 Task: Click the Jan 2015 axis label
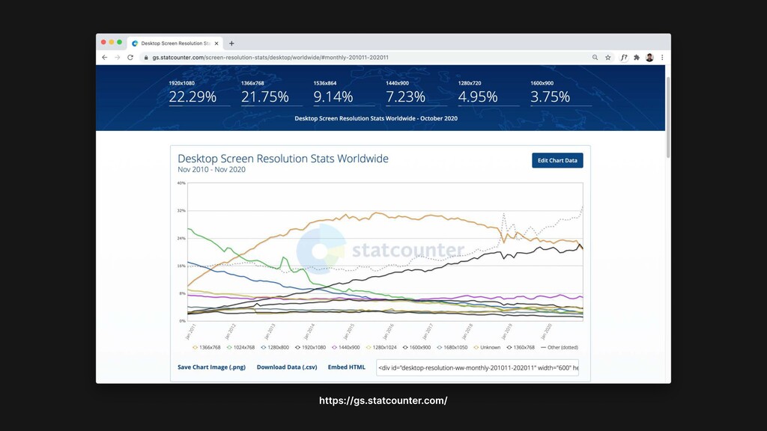349,331
